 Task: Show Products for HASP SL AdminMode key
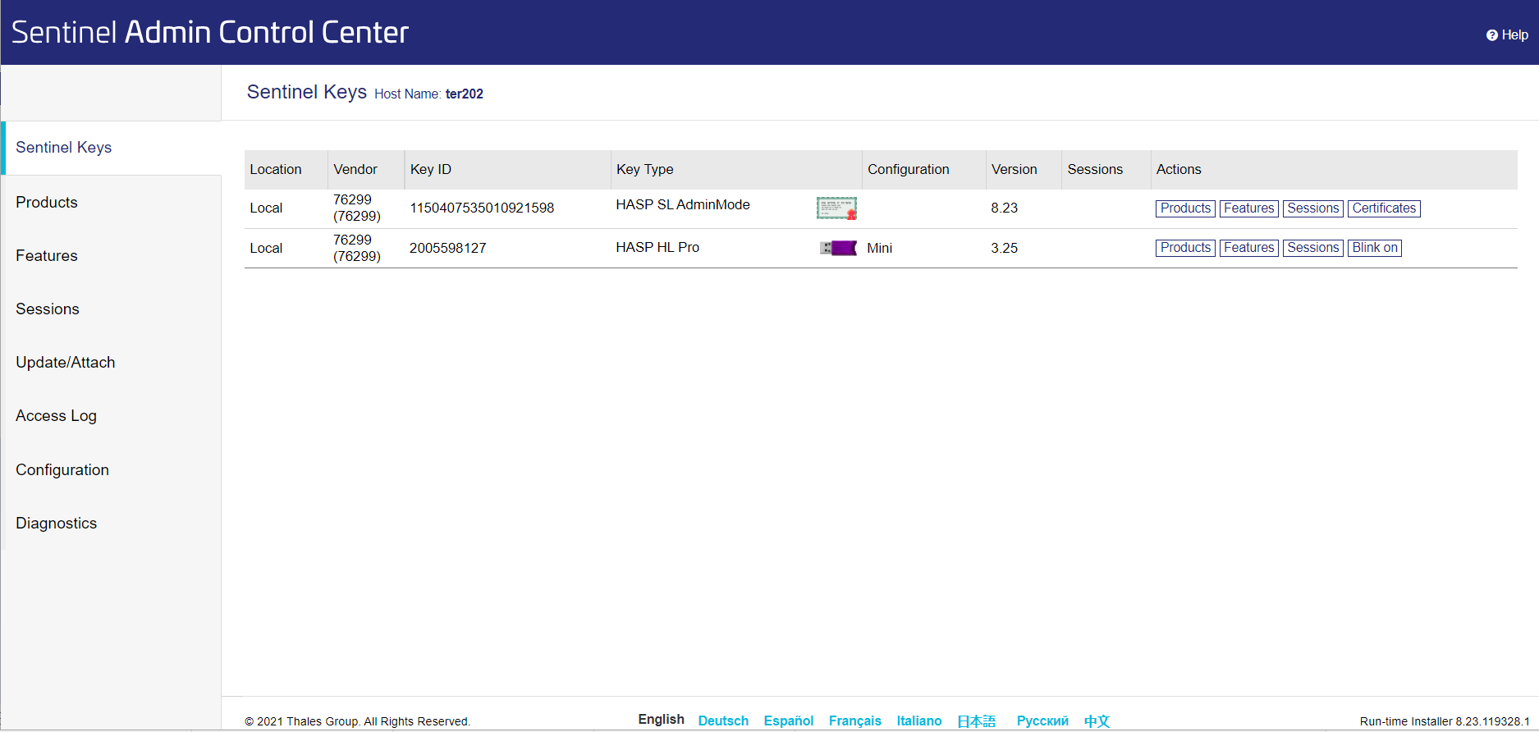pos(1185,208)
